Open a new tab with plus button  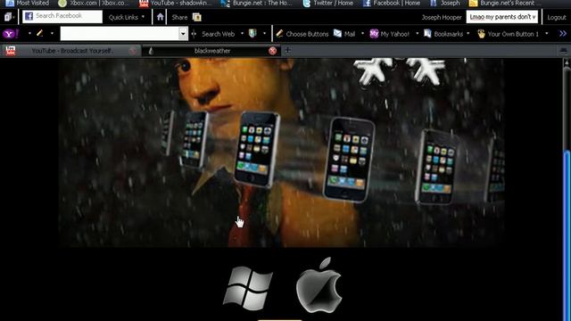(287, 51)
